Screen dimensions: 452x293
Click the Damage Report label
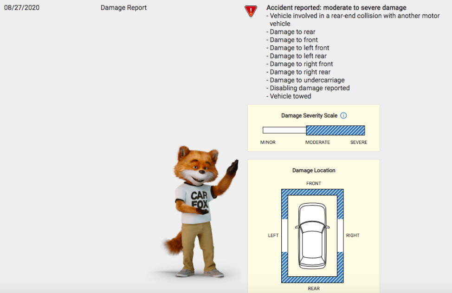pos(123,8)
